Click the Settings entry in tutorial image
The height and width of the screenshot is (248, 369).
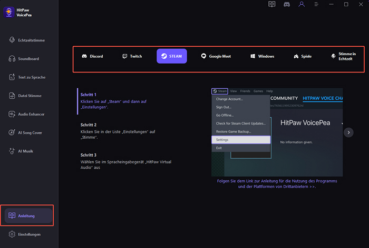pos(241,140)
